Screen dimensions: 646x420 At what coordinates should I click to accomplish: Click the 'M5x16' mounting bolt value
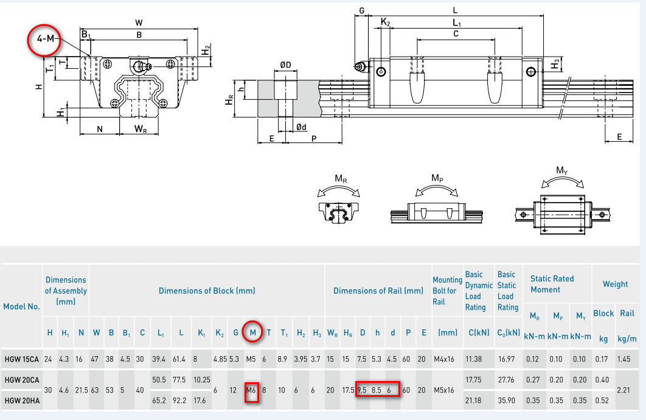443,390
